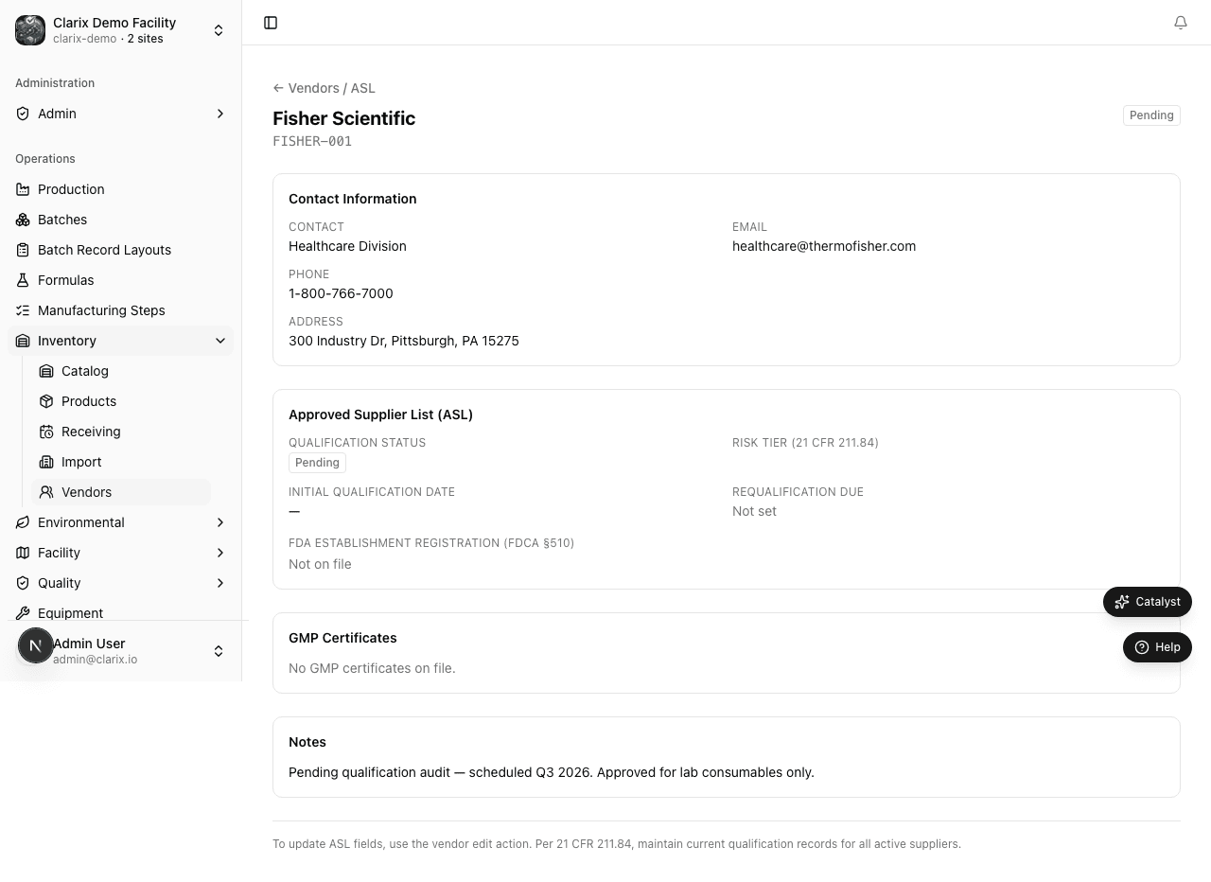
Task: Open the Admin User account menu chevrons
Action: click(x=219, y=651)
